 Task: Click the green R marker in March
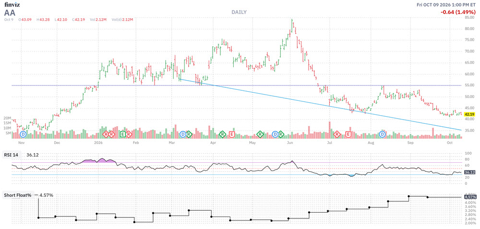click(x=189, y=134)
